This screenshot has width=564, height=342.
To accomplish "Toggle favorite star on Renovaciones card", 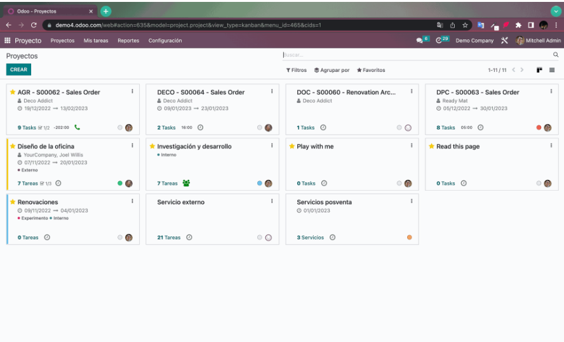I will pos(13,202).
